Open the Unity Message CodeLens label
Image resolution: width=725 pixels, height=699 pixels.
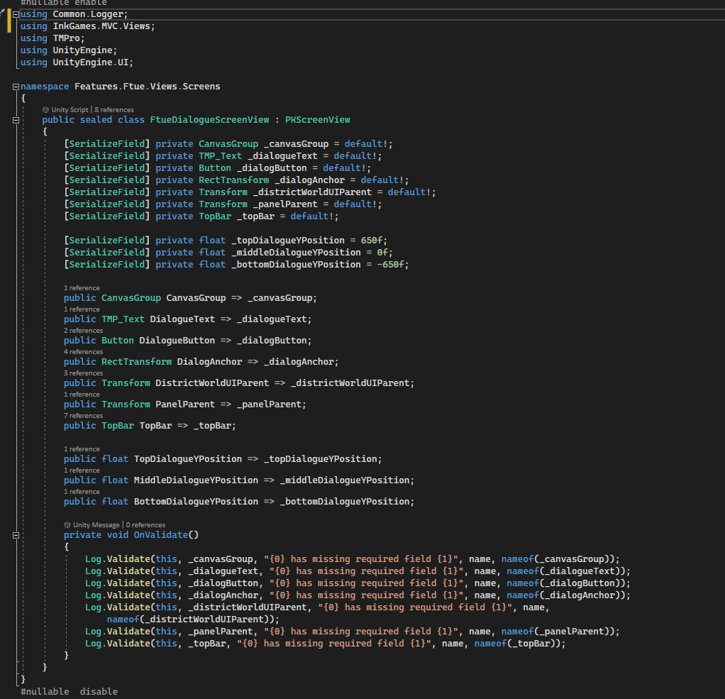(96, 524)
